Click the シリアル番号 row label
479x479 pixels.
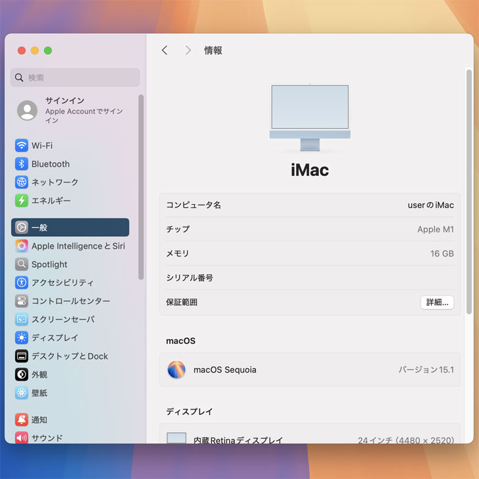click(x=190, y=278)
